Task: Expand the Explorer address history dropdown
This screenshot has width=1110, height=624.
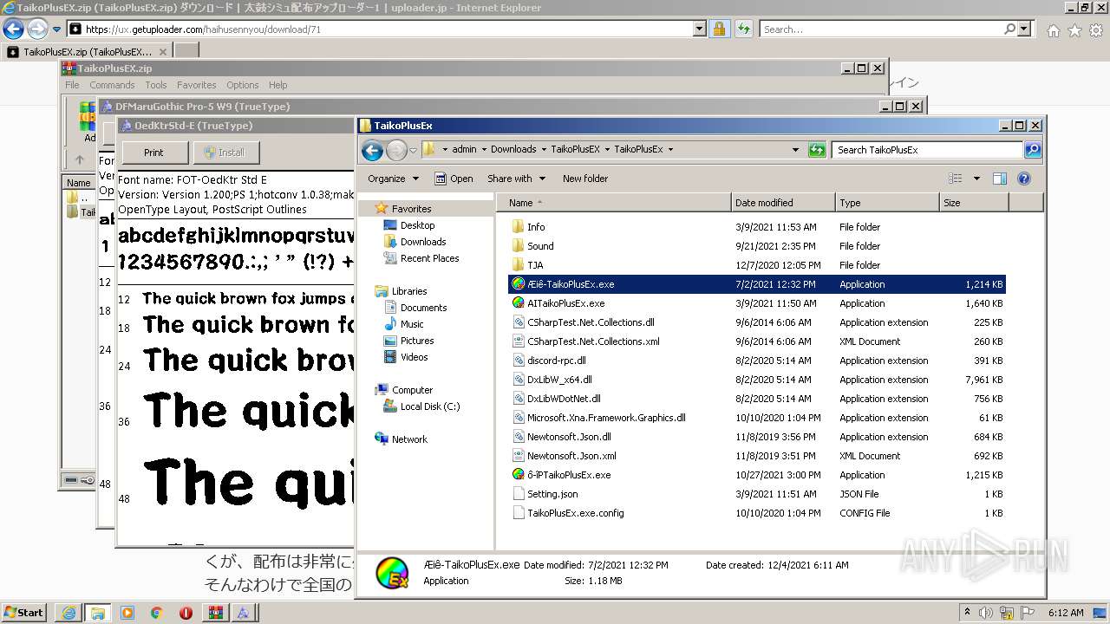Action: pyautogui.click(x=795, y=150)
